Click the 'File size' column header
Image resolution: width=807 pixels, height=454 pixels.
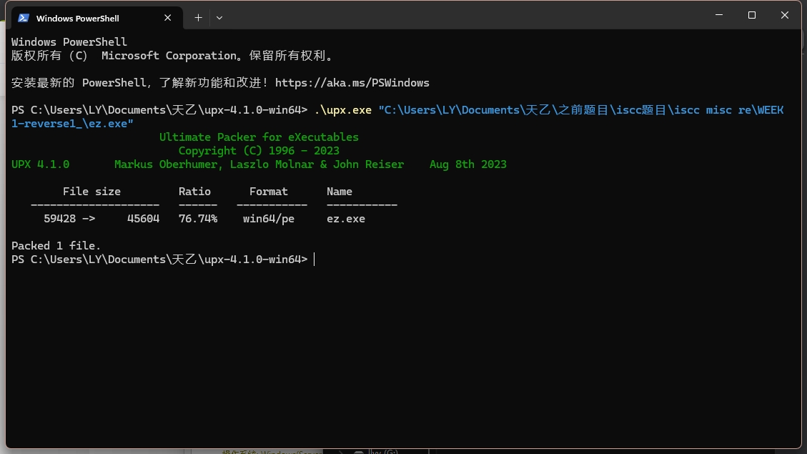[91, 192]
